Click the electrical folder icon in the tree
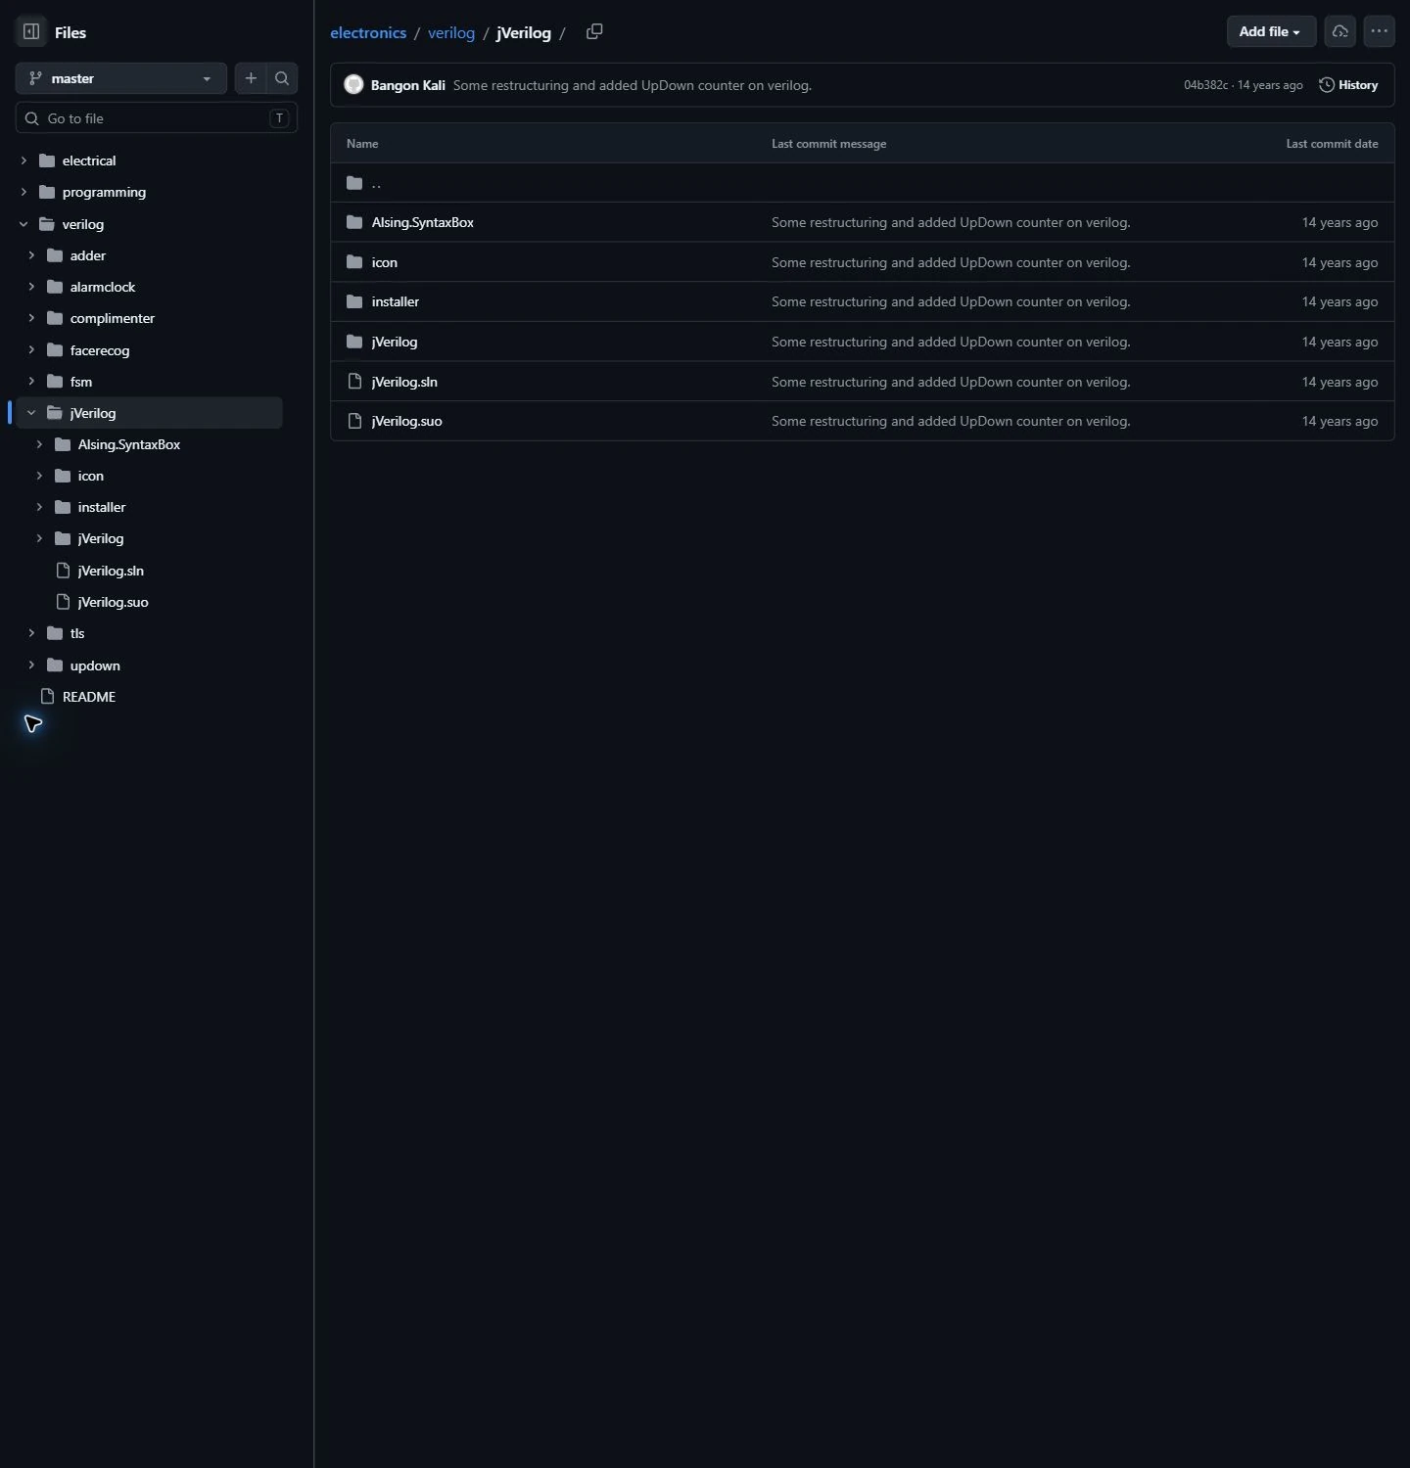The height and width of the screenshot is (1468, 1410). pyautogui.click(x=47, y=161)
